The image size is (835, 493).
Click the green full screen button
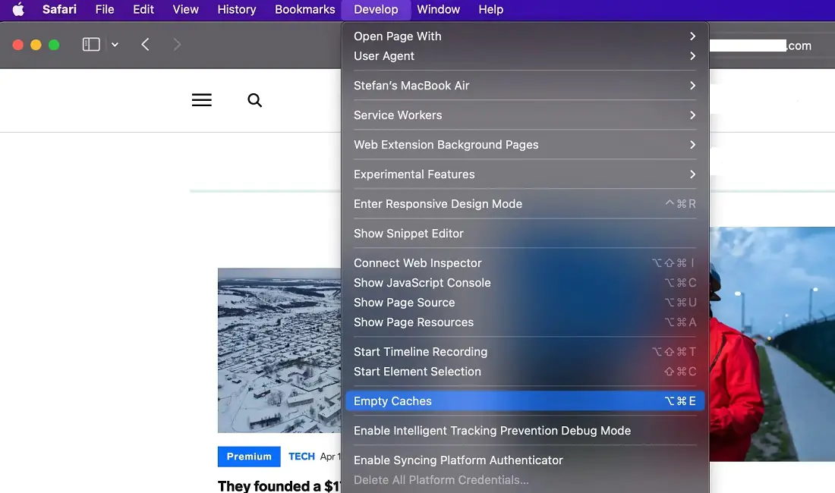[54, 45]
